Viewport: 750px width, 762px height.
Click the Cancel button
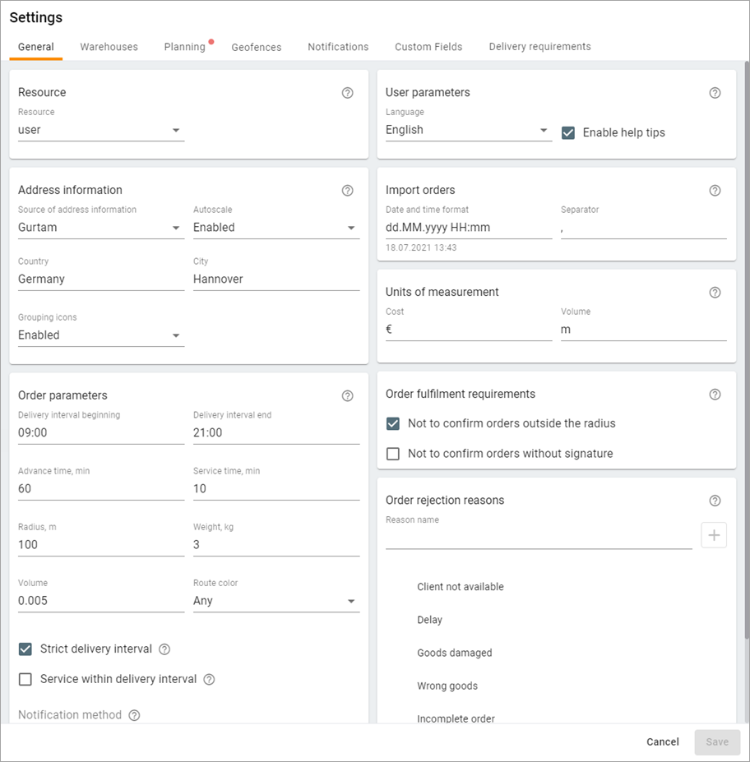click(x=662, y=742)
